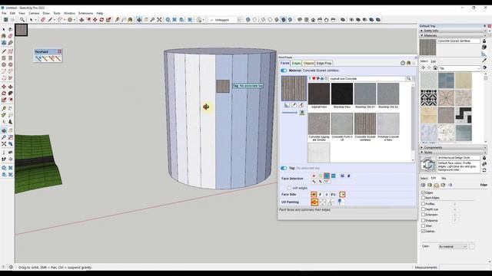Open the Mix tab in Styles tray
This screenshot has height=276, width=492.
[444, 178]
